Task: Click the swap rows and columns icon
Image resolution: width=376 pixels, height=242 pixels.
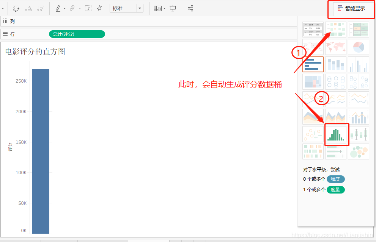Action: 16,8
